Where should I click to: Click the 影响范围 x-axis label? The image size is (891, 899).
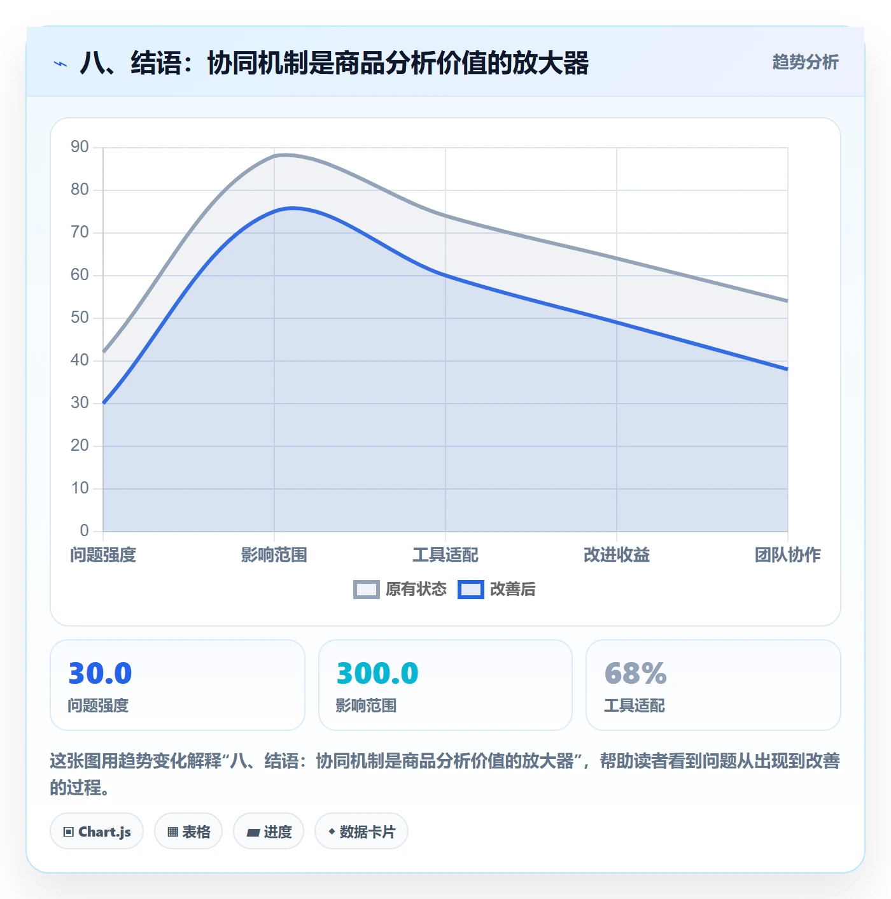coord(274,555)
